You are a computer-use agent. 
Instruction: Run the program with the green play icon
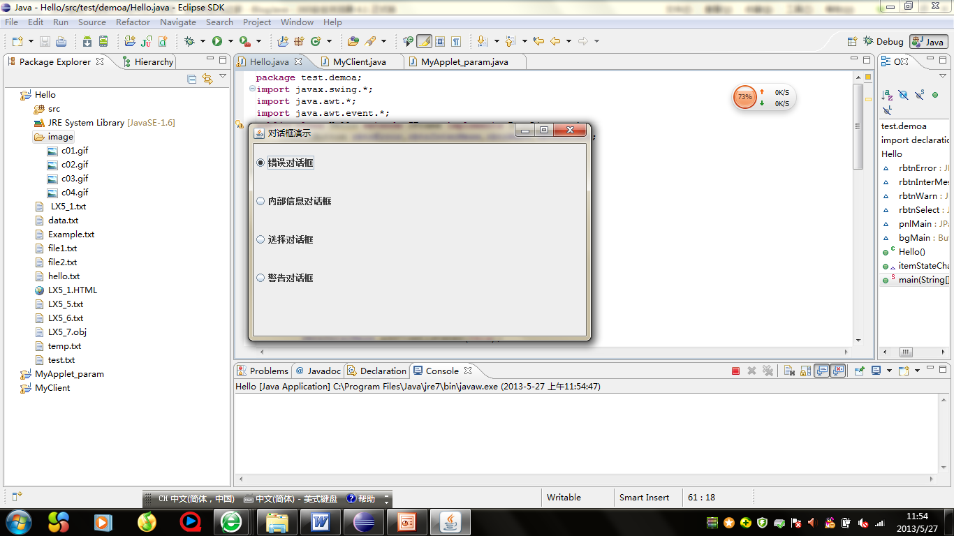pyautogui.click(x=217, y=41)
